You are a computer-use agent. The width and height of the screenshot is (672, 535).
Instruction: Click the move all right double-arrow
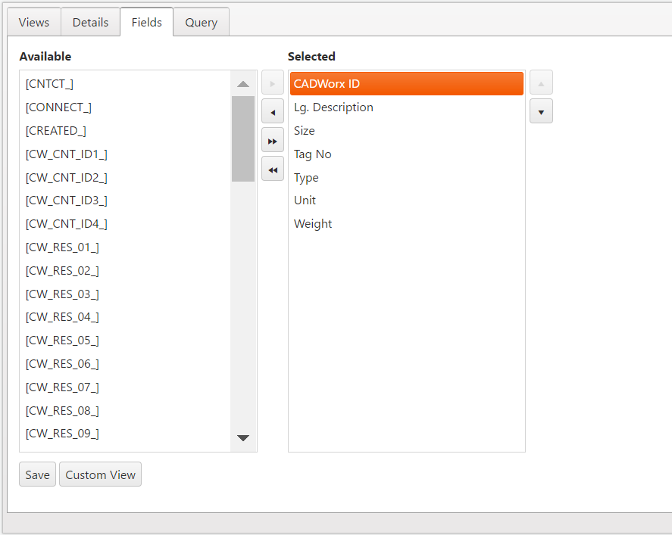click(273, 140)
